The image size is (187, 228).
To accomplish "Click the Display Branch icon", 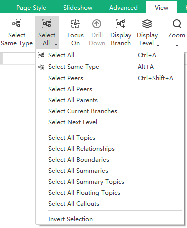I will pyautogui.click(x=121, y=24).
